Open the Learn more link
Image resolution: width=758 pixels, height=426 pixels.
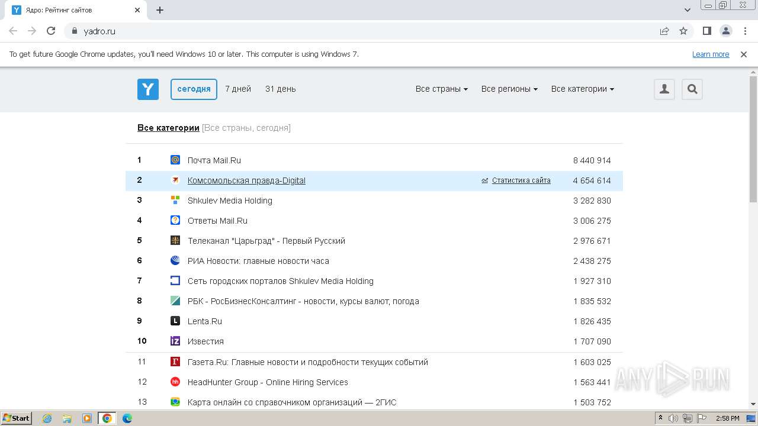tap(711, 54)
